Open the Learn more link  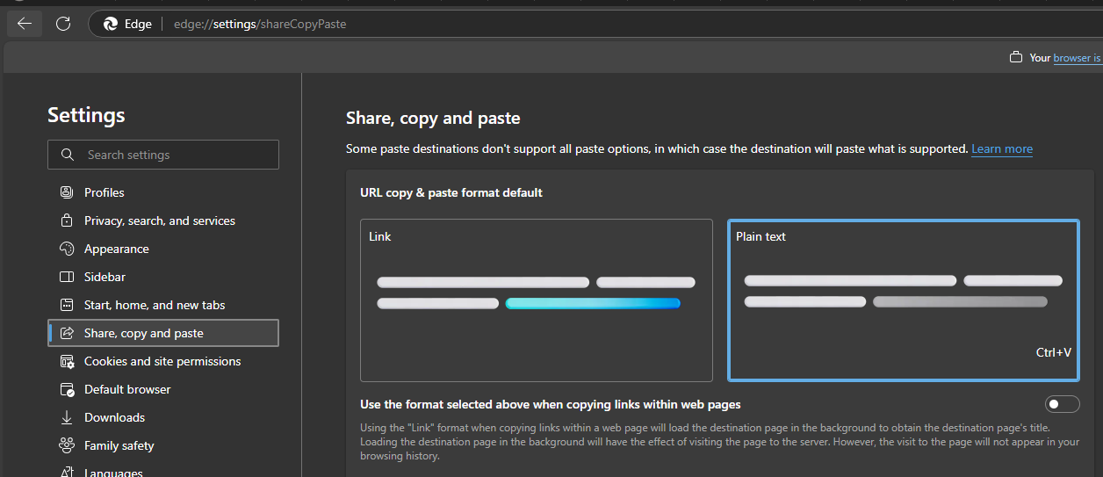point(1001,149)
